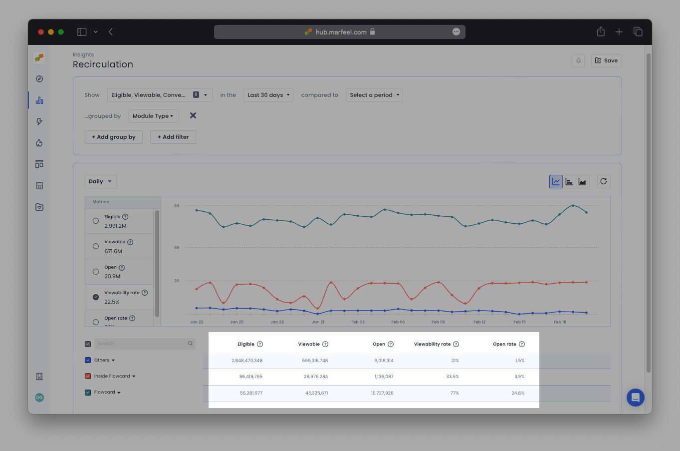Open the Module Type group-by dropdown
The image size is (680, 451).
(153, 115)
